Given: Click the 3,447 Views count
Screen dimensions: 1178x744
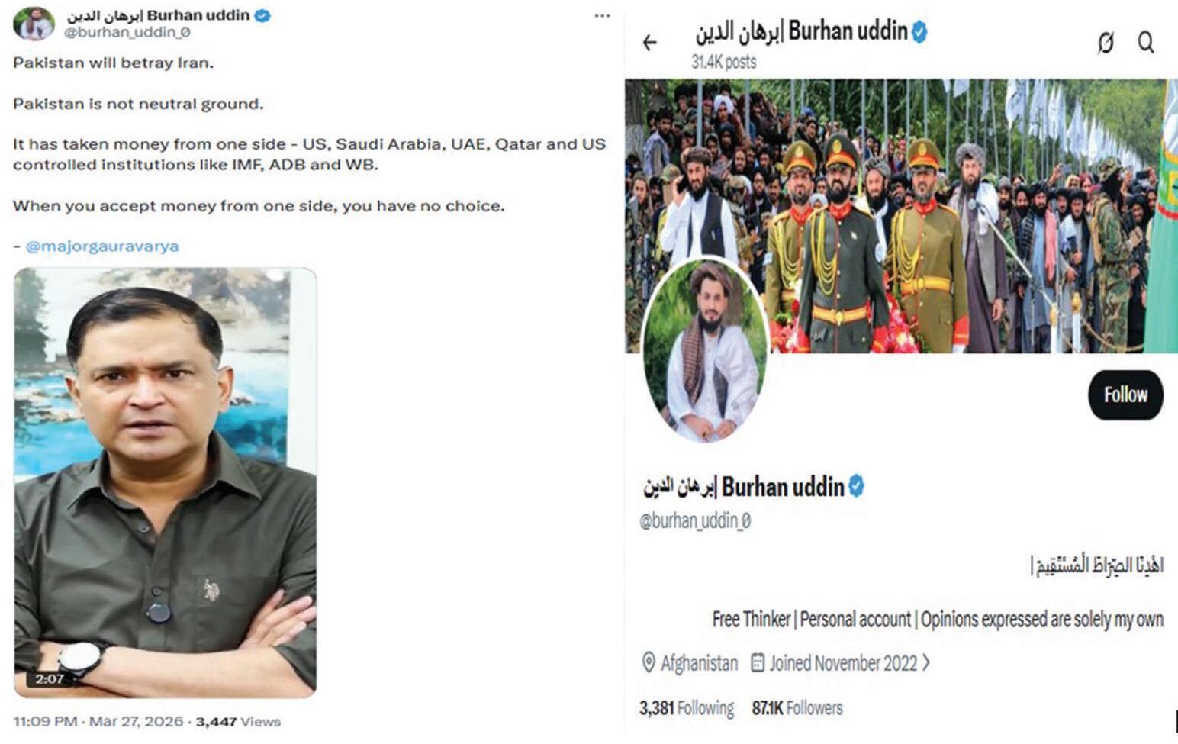Looking at the screenshot, I should click(238, 721).
